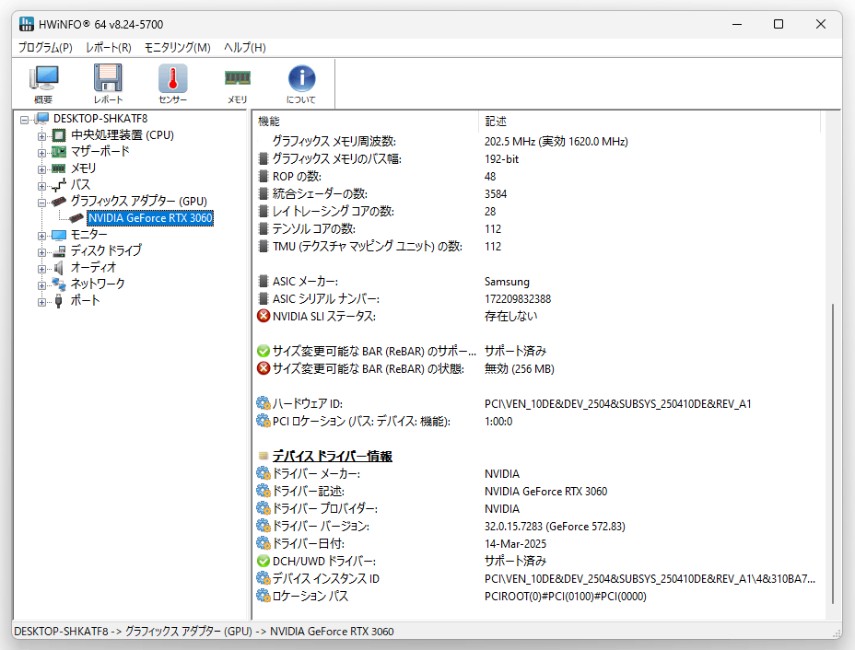This screenshot has width=855, height=650.
Task: Click the ネットワーク icon in tree
Action: pyautogui.click(x=59, y=284)
